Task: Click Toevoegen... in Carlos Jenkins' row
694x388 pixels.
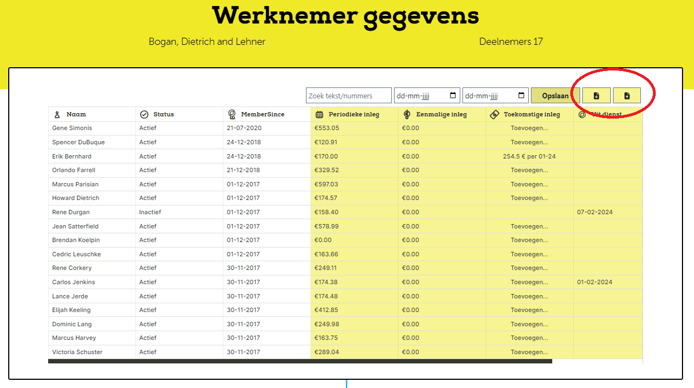Action: coord(529,282)
